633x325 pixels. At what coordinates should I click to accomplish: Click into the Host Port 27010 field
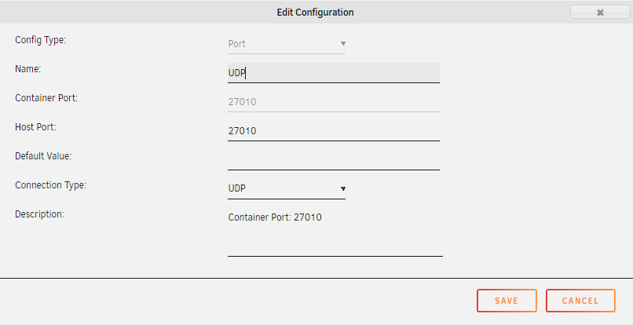point(334,131)
